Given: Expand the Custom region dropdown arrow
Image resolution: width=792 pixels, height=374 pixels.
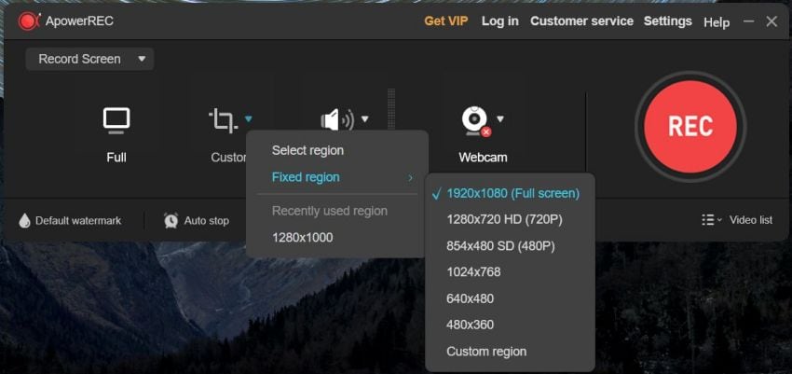Looking at the screenshot, I should pyautogui.click(x=248, y=119).
